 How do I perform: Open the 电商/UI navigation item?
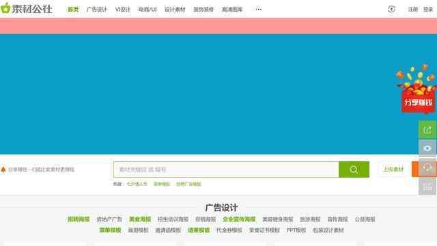point(147,10)
